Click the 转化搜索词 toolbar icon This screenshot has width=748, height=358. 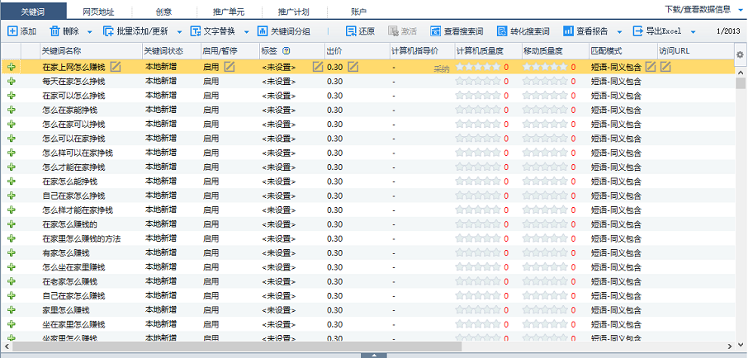502,31
